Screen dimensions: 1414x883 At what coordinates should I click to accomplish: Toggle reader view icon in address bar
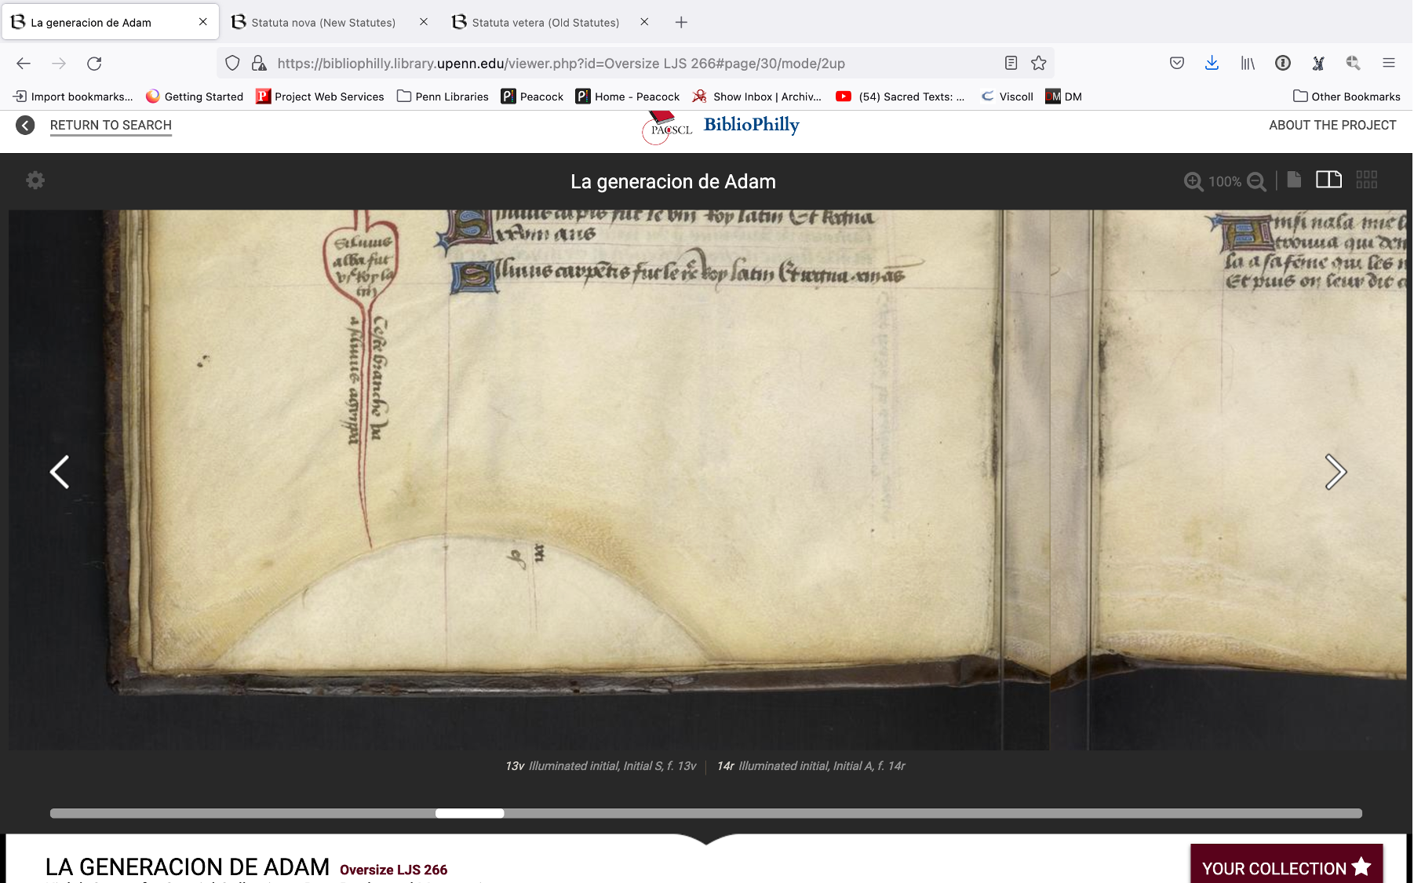click(1011, 64)
